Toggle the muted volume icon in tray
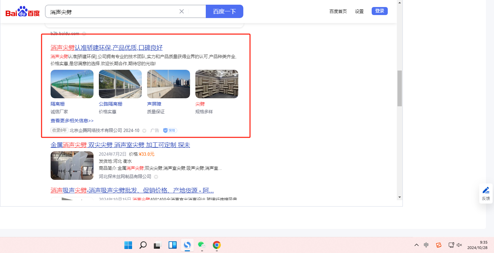This screenshot has height=253, width=494. coord(459,245)
